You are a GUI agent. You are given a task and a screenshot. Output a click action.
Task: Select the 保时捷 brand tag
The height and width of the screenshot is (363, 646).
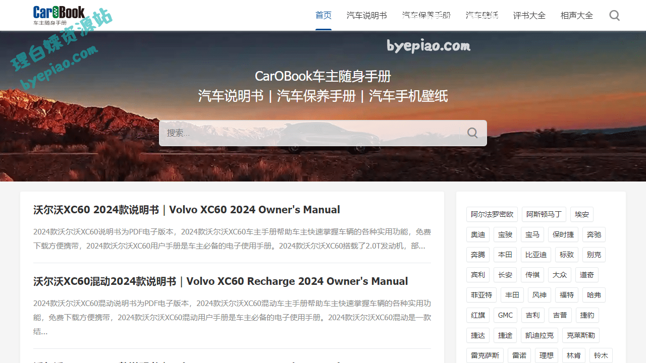click(x=563, y=234)
